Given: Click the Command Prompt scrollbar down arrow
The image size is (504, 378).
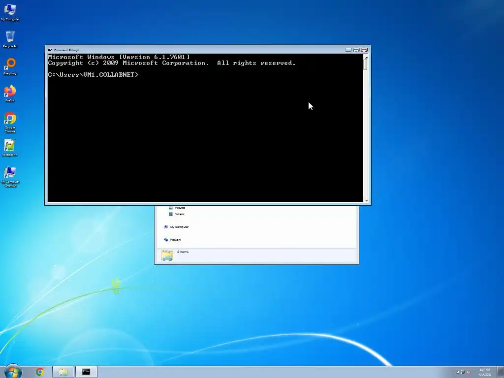Looking at the screenshot, I should coord(366,200).
